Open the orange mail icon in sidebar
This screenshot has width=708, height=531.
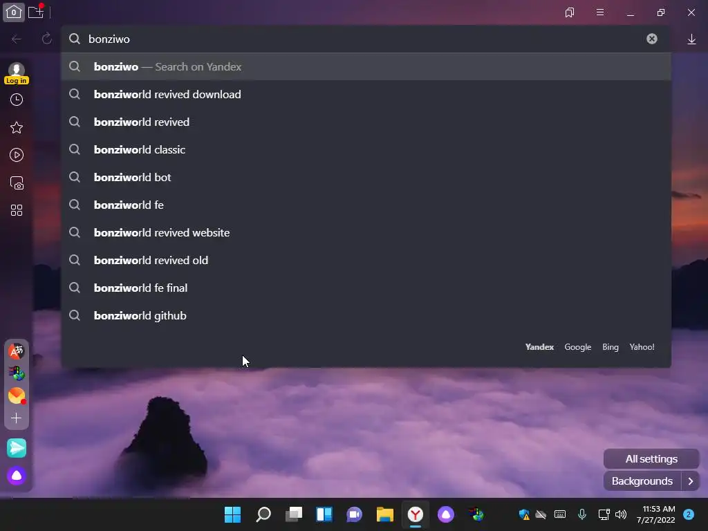(17, 395)
